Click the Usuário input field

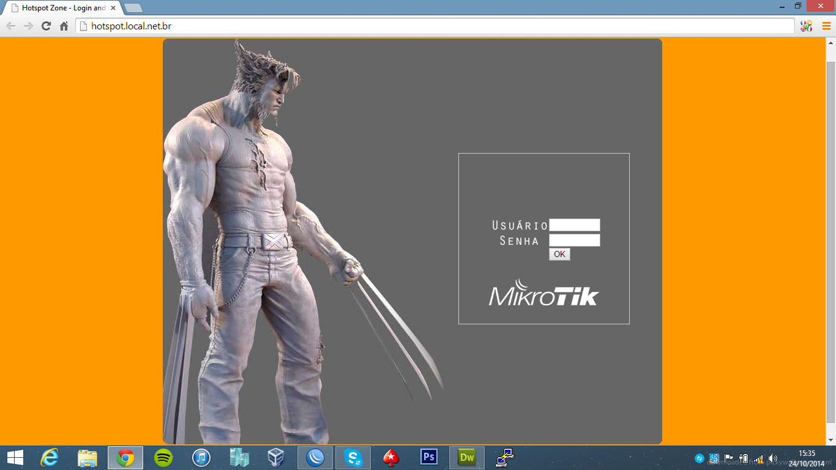pyautogui.click(x=575, y=225)
